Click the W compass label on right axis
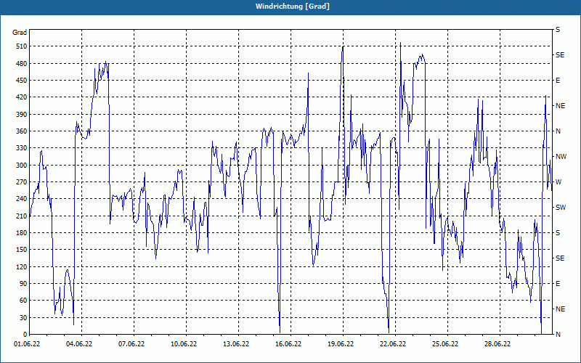The image size is (581, 363). click(558, 182)
